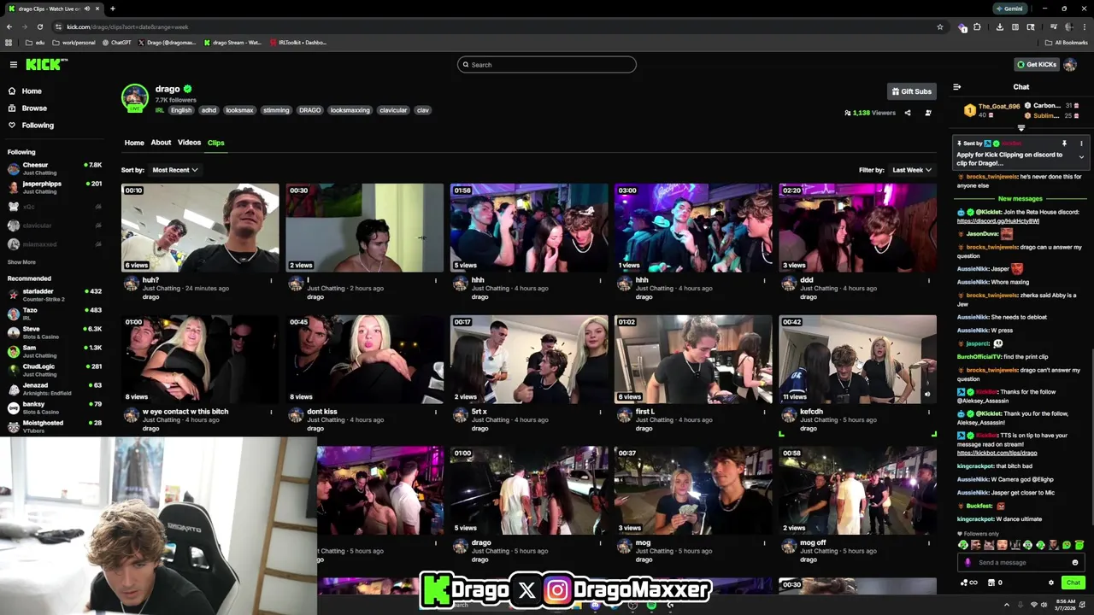Open the 'huh?' clip thumbnail
Viewport: 1094px width, 615px height.
tap(200, 228)
